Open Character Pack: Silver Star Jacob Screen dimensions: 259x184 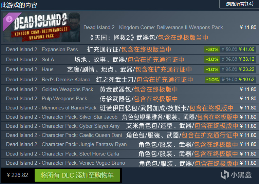click(62, 117)
